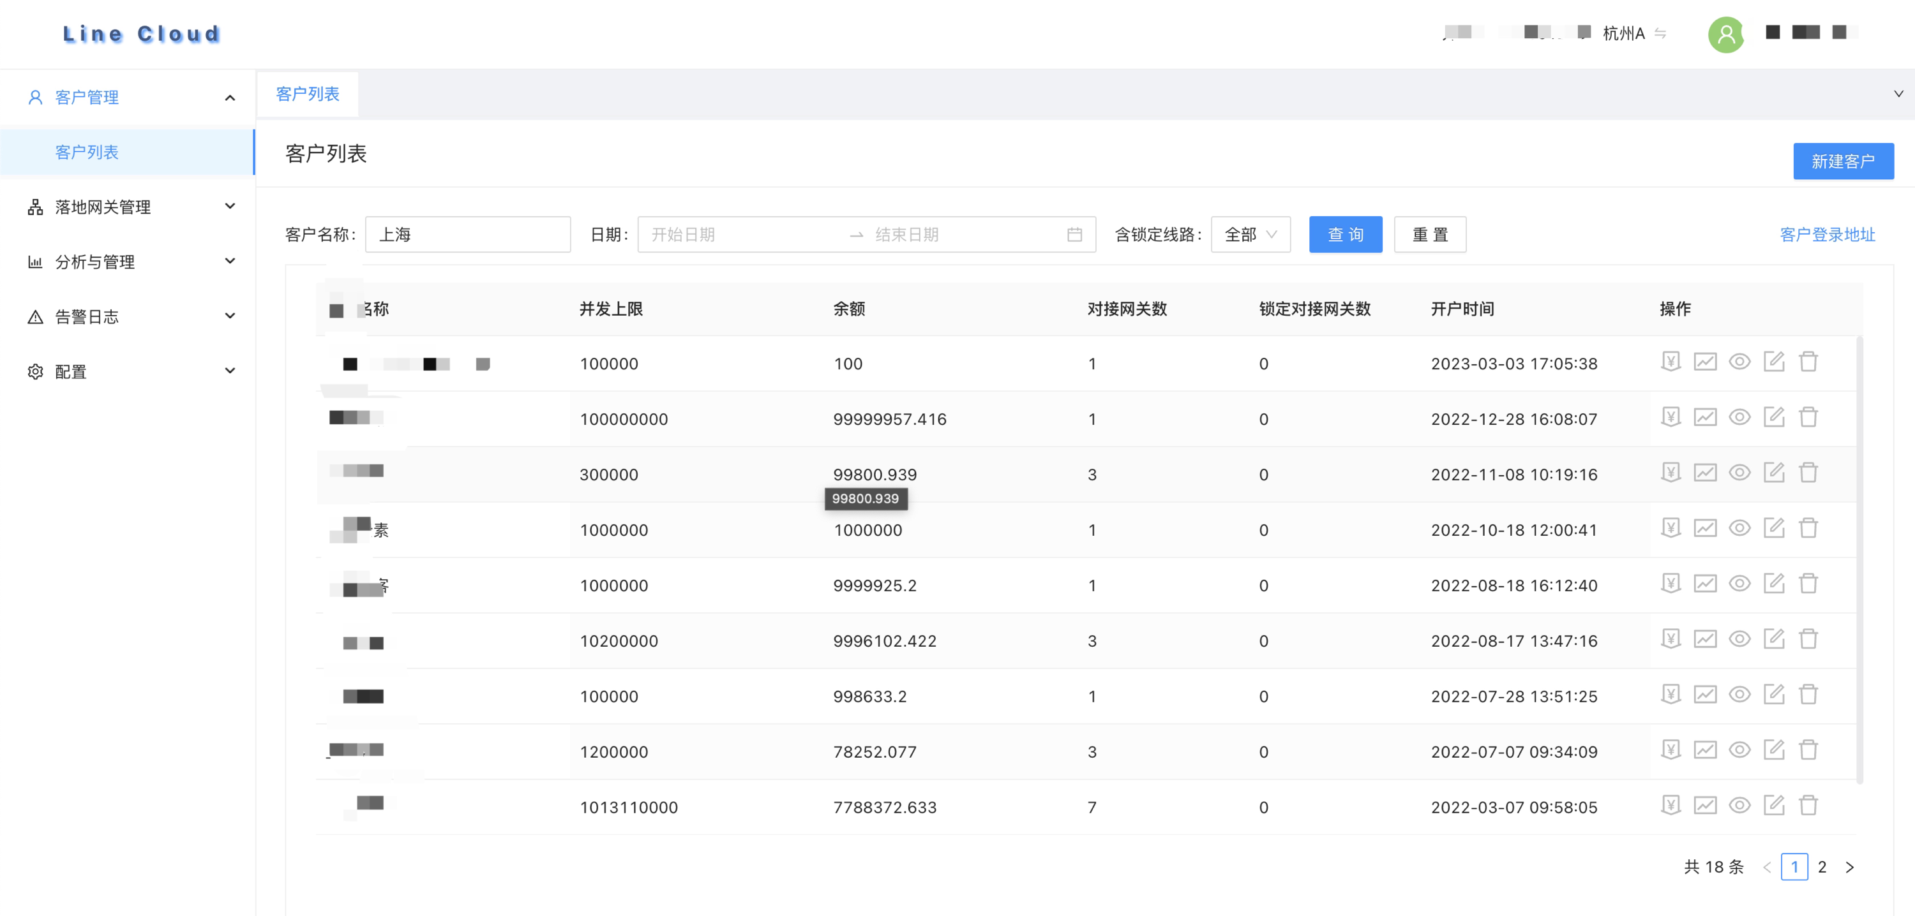
Task: Delete customer in 2022-10-18 row
Action: [1808, 528]
